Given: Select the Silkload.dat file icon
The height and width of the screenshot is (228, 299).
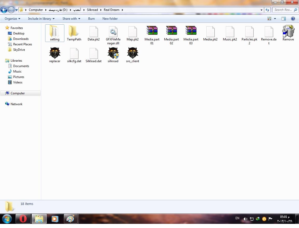Looking at the screenshot, I should tap(94, 53).
